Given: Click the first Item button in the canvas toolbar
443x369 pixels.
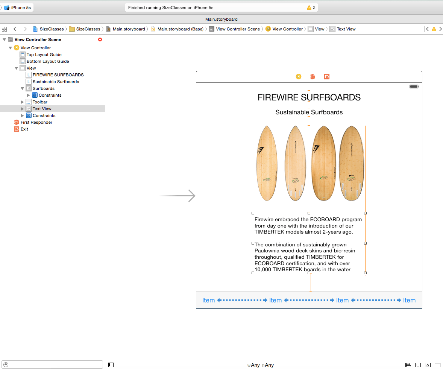Looking at the screenshot, I should click(208, 300).
